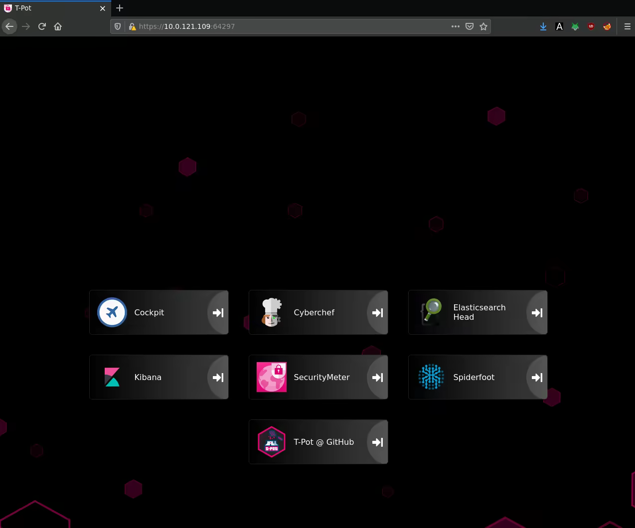Click the Kibana logo icon
Screen dimensions: 635x528
click(112, 377)
